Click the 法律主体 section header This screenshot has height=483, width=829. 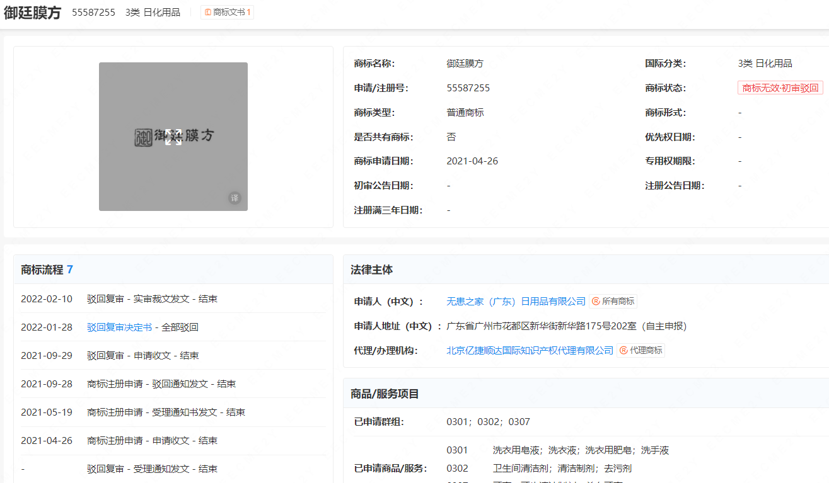(371, 270)
